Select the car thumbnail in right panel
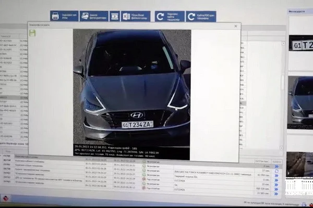The image size is (313, 208). [x=300, y=102]
